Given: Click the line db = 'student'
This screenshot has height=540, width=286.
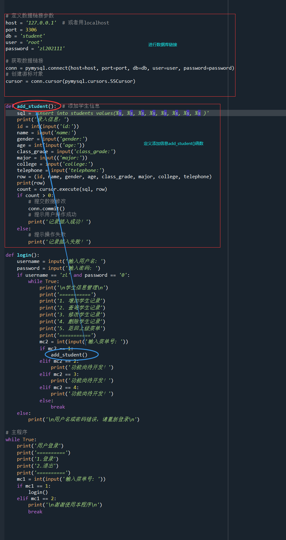Looking at the screenshot, I should point(25,36).
